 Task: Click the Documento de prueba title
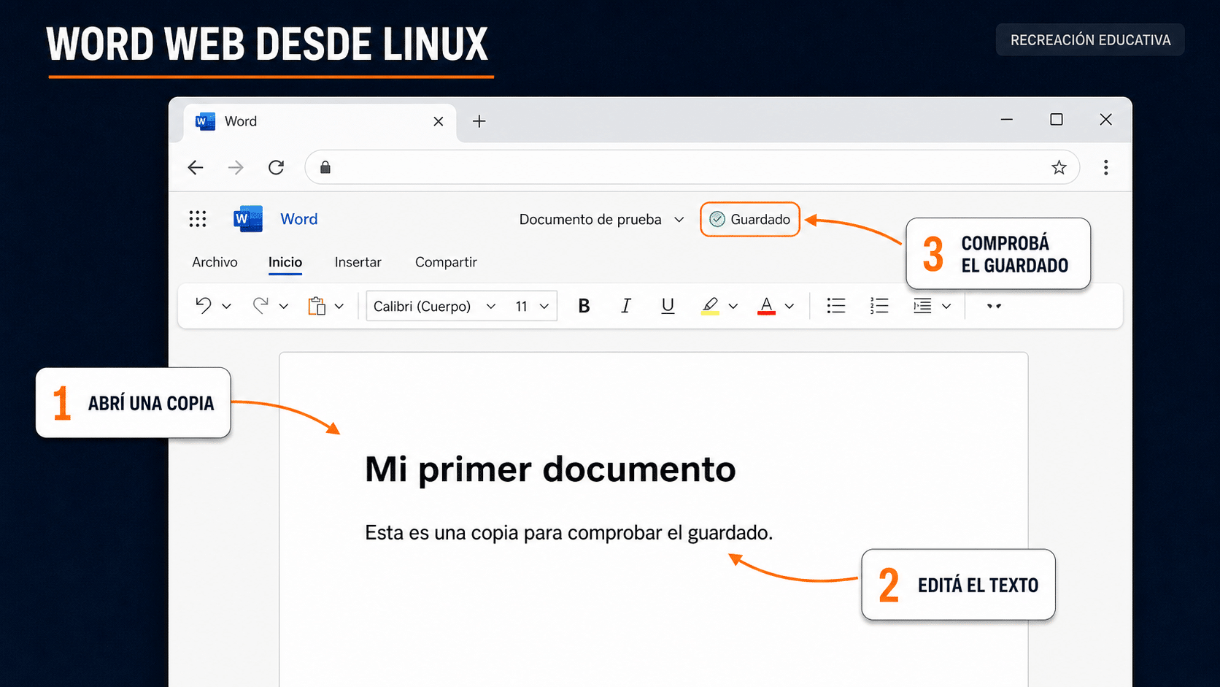click(590, 220)
